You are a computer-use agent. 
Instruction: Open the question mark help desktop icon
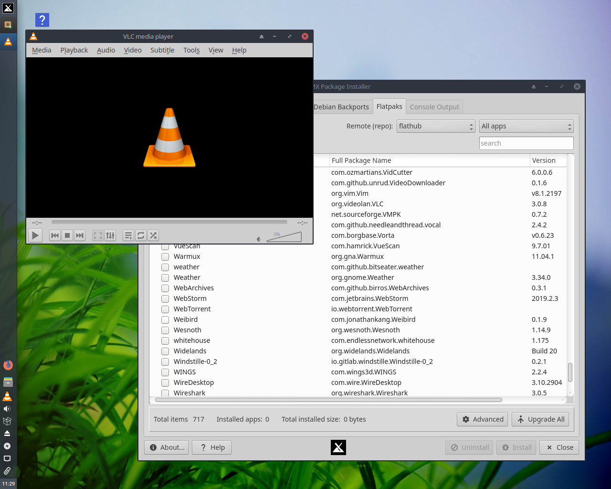click(42, 20)
